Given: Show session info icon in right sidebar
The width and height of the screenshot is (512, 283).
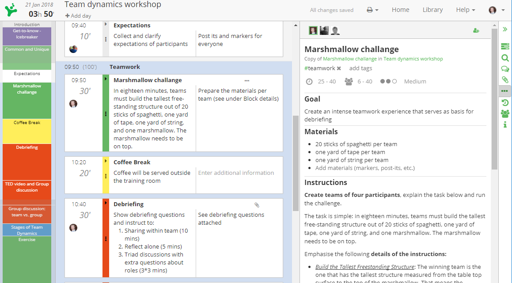Looking at the screenshot, I should pos(505,125).
